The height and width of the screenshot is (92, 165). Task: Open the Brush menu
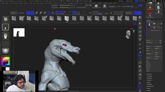point(7,3)
